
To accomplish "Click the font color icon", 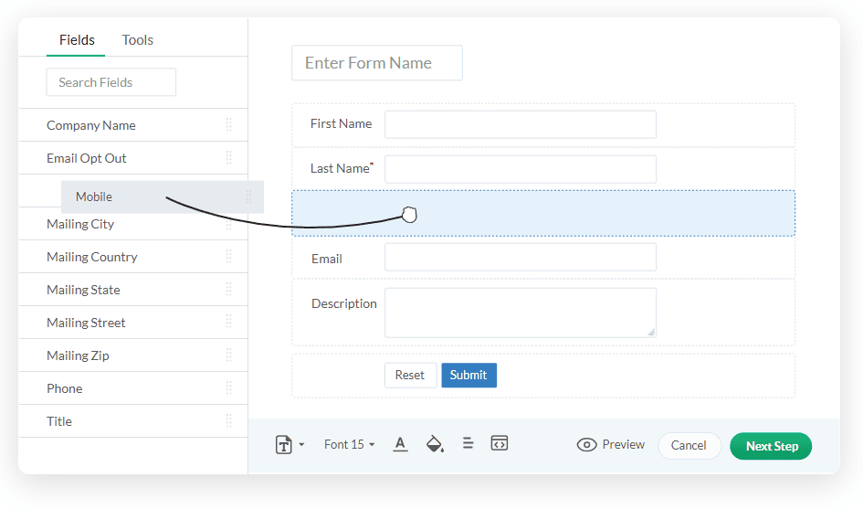I will point(400,444).
